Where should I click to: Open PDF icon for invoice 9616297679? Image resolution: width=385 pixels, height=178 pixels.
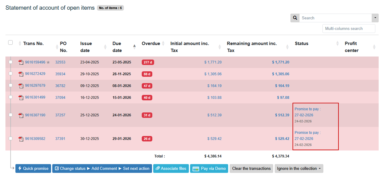(21, 86)
